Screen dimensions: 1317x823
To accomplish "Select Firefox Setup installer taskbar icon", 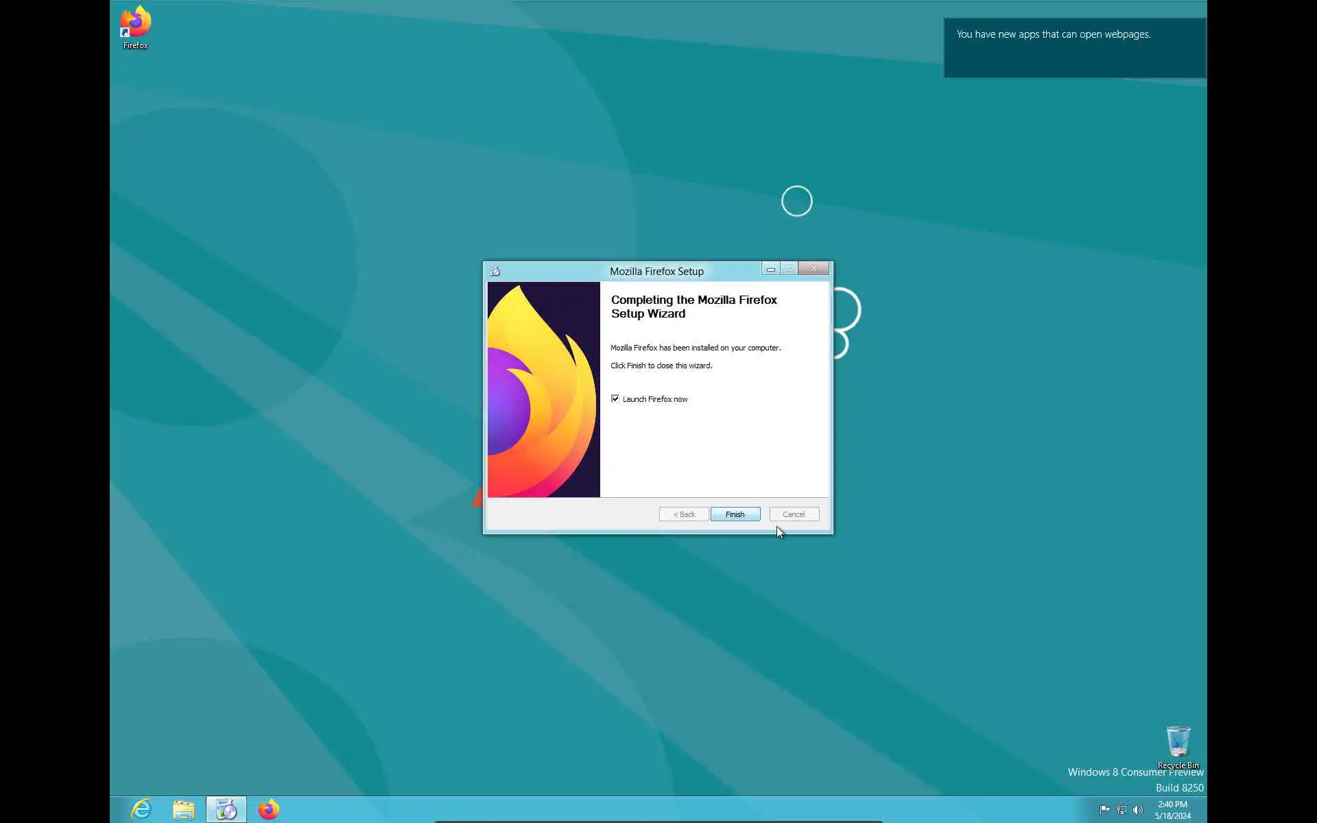I will coord(226,810).
